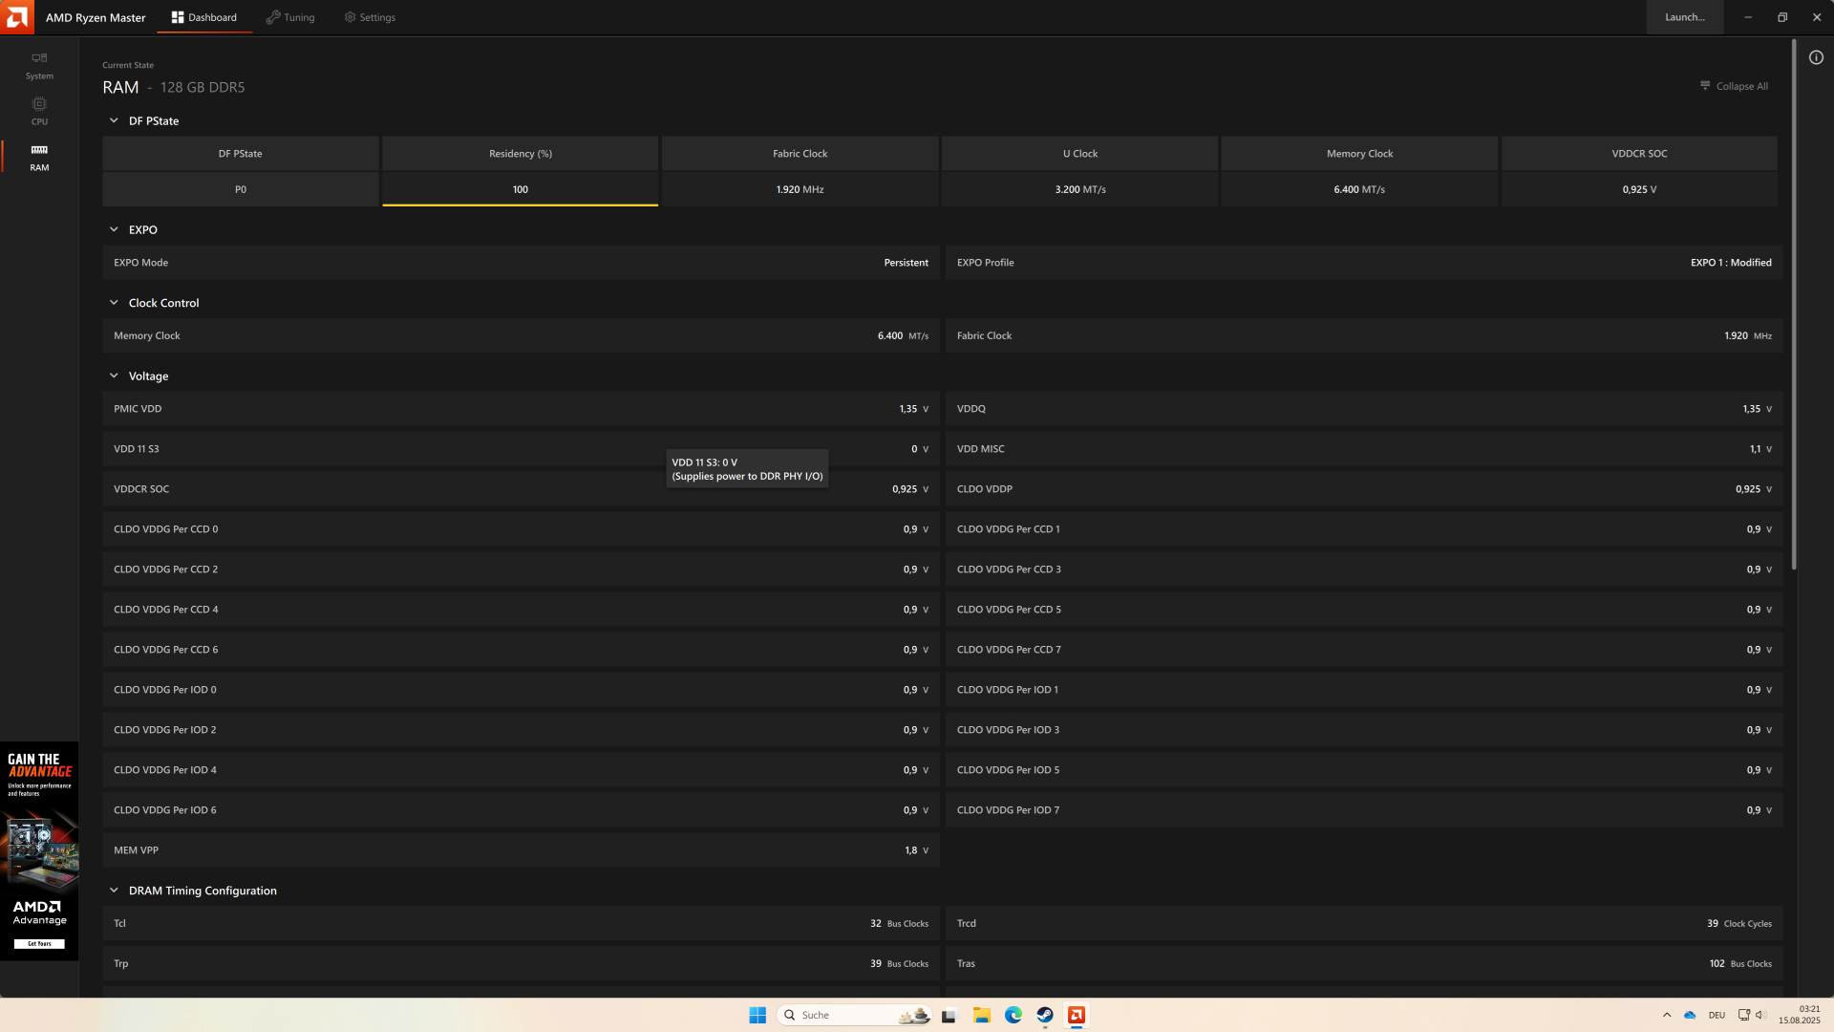Click U Clock value 3.200 MT/s

pos(1080,189)
